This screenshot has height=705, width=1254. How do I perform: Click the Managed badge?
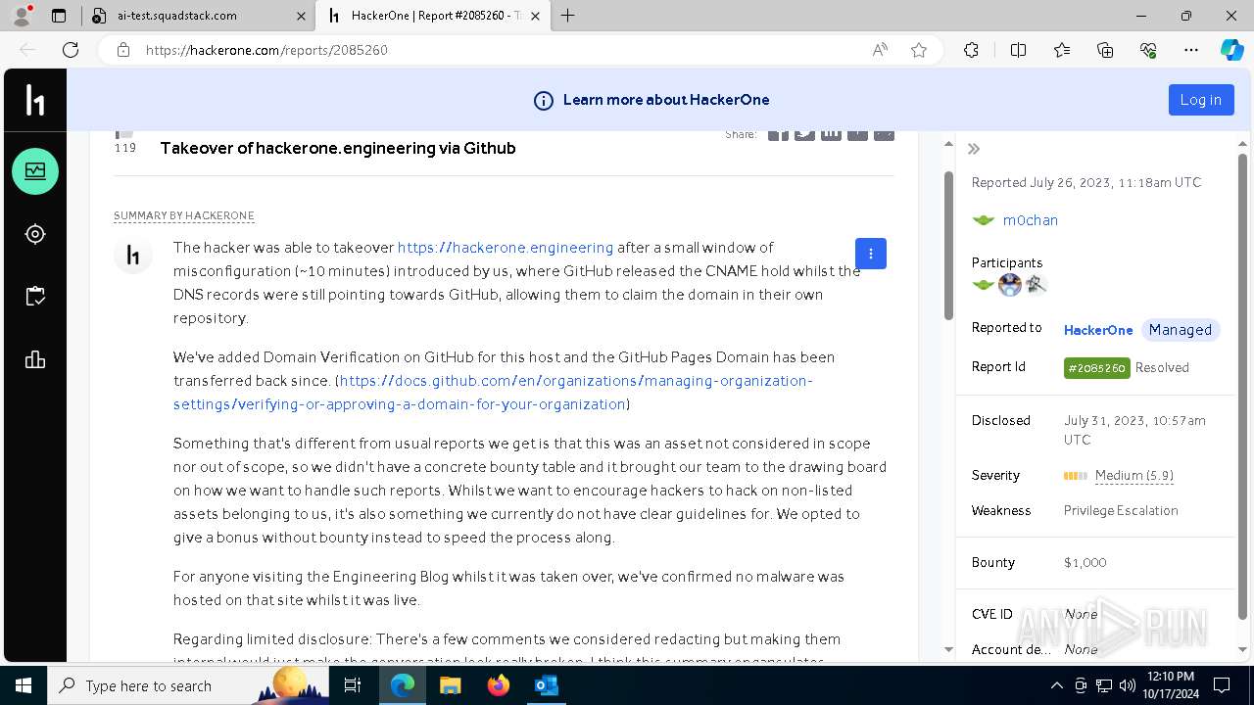point(1181,330)
